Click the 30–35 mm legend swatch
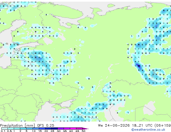 61,128
